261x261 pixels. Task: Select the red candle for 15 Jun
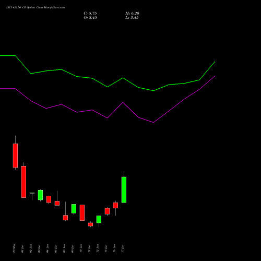pos(107,211)
